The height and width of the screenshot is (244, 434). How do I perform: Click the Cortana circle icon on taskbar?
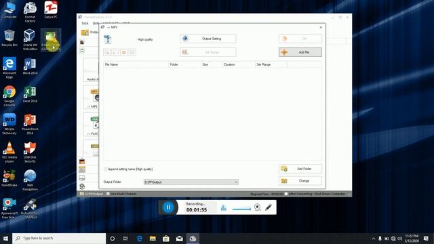click(x=113, y=239)
